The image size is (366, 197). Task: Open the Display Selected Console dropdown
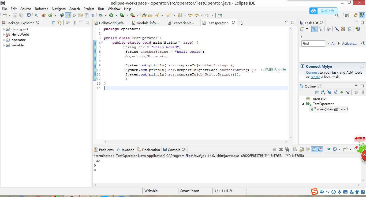point(340,149)
